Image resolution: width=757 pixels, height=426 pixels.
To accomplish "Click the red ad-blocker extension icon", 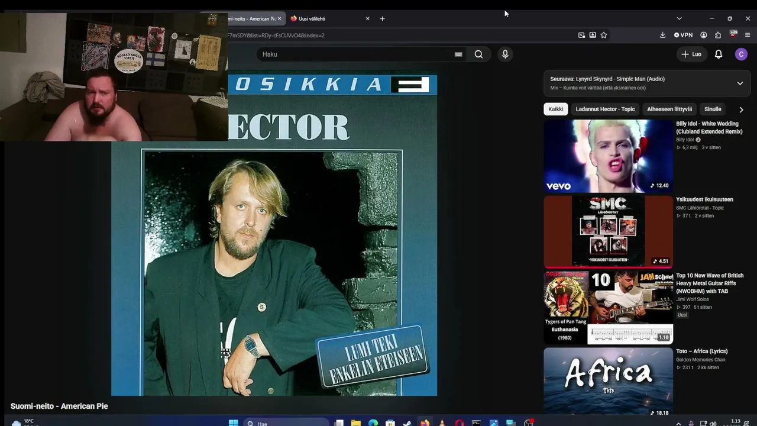I will (x=733, y=34).
